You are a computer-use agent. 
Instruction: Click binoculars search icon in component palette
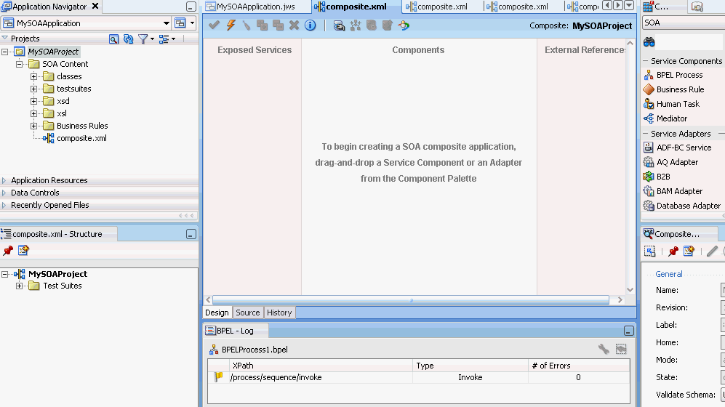(x=649, y=41)
